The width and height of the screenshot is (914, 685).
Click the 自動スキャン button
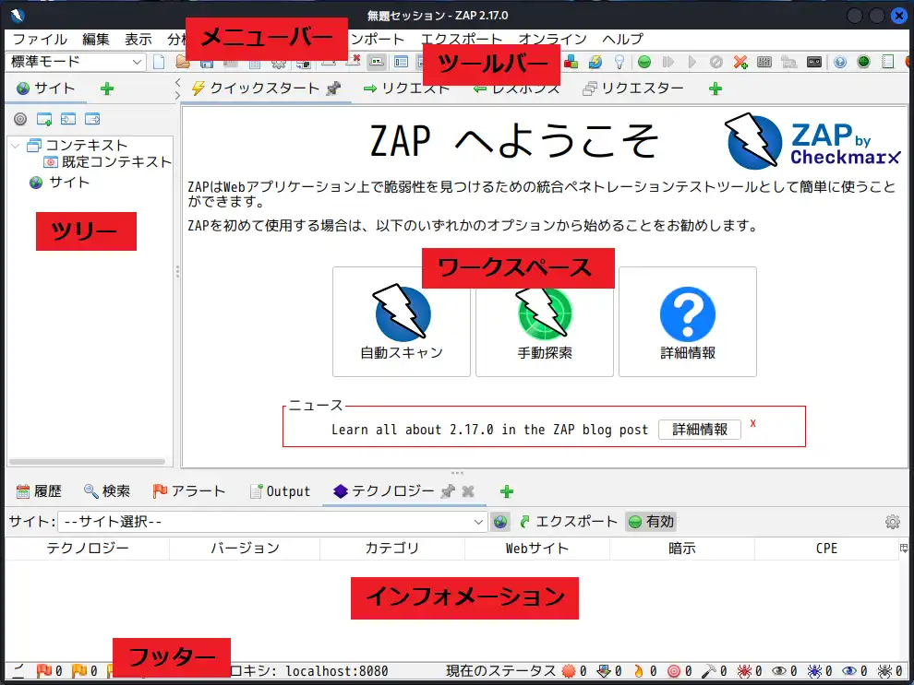401,322
